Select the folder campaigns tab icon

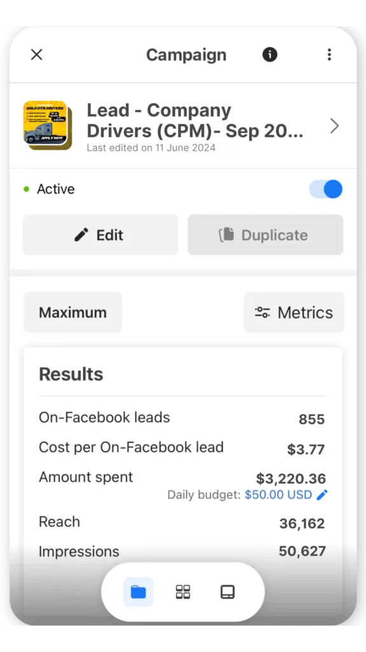pos(138,592)
